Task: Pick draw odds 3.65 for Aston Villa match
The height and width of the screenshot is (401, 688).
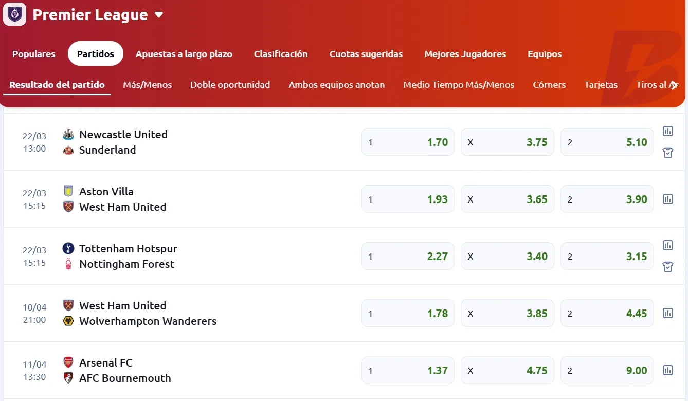Action: (x=507, y=199)
